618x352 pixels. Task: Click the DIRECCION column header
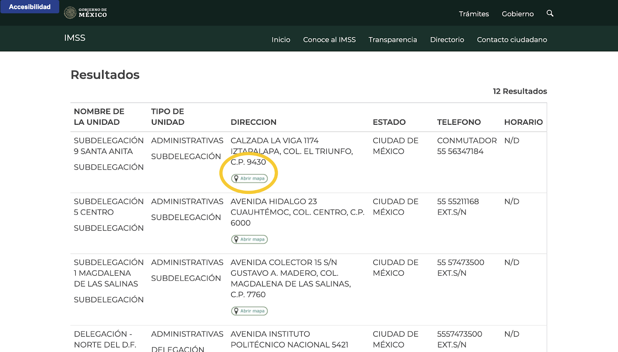[253, 122]
